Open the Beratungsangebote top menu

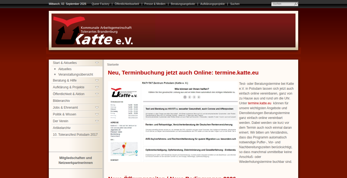point(183,4)
